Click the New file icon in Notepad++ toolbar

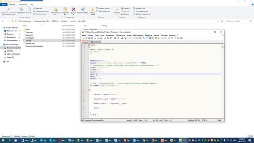(x=83, y=38)
